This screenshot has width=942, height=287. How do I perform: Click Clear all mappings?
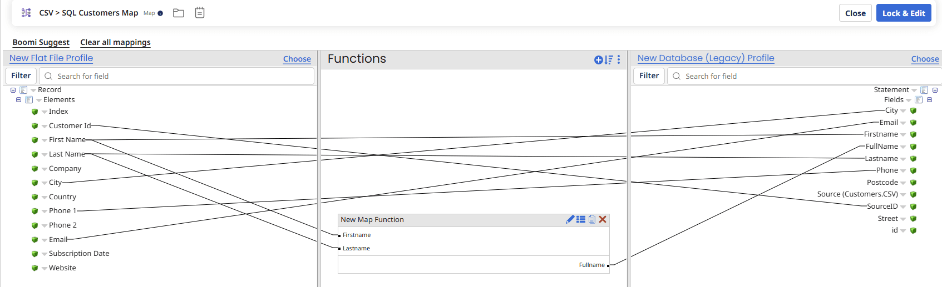(x=115, y=42)
